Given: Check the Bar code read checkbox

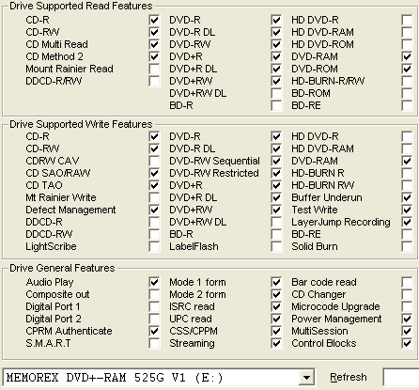Looking at the screenshot, I should tap(407, 282).
